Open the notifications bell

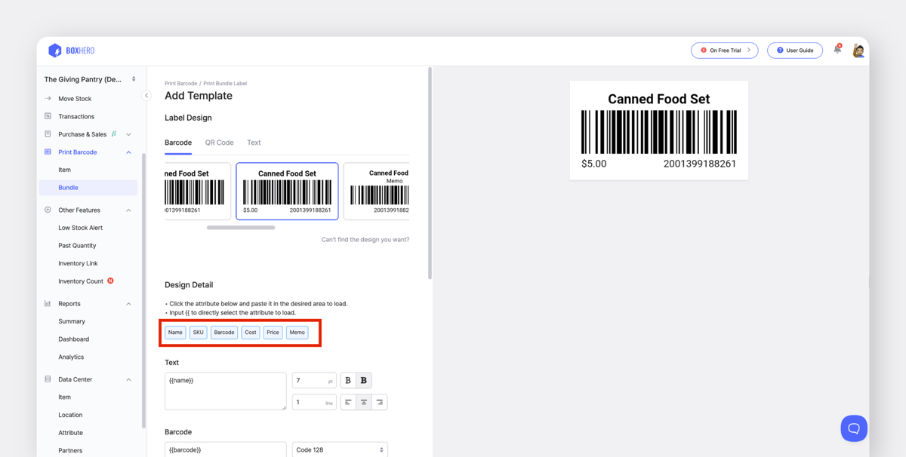(837, 50)
